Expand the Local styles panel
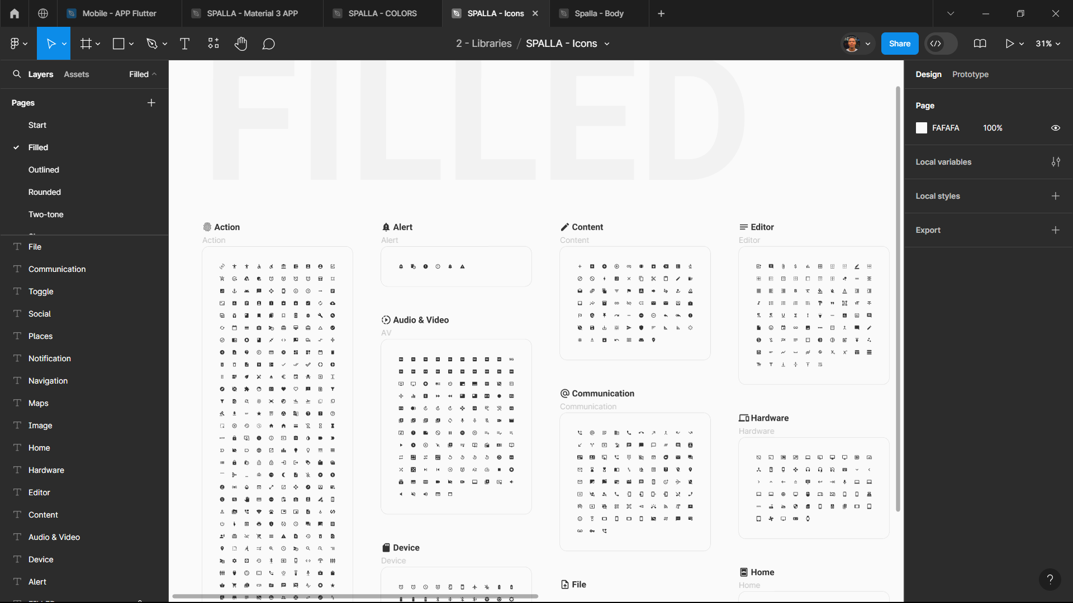The height and width of the screenshot is (603, 1073). [1055, 195]
